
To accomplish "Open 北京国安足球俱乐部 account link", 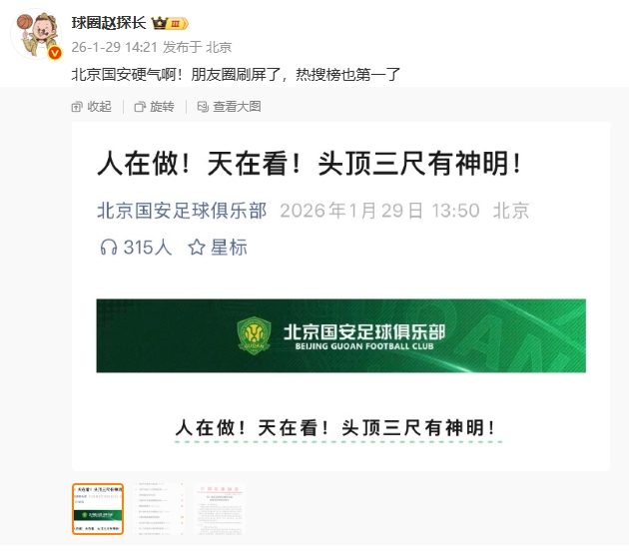I will point(182,211).
